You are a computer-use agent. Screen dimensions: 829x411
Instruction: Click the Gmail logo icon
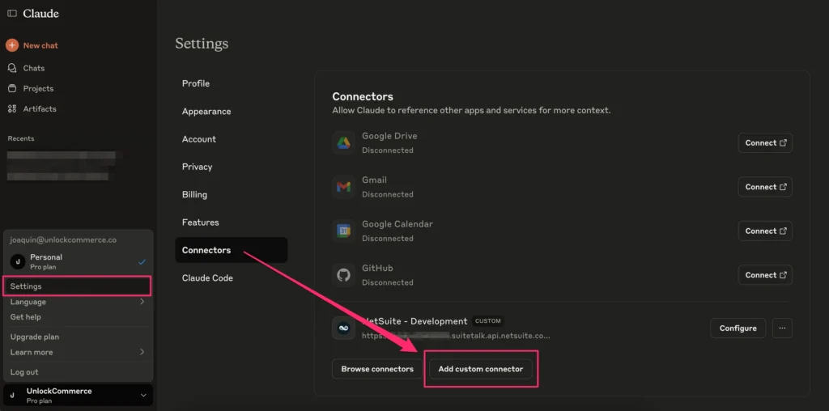point(343,187)
